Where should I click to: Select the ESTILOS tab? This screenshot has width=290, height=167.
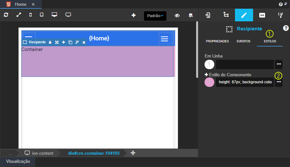pyautogui.click(x=270, y=41)
